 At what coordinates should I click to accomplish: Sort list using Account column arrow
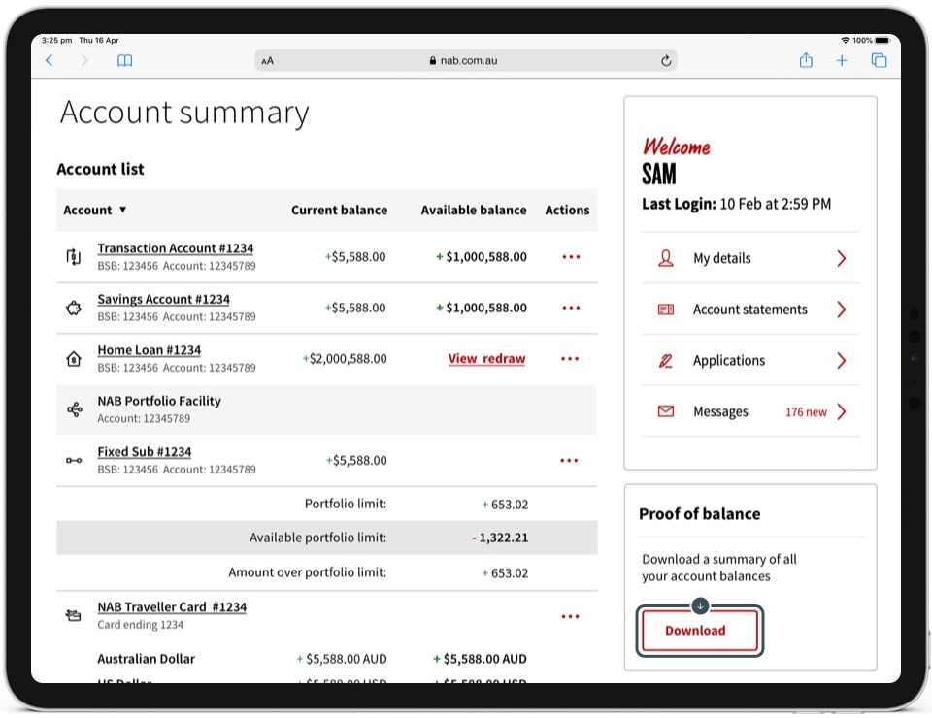tap(122, 210)
